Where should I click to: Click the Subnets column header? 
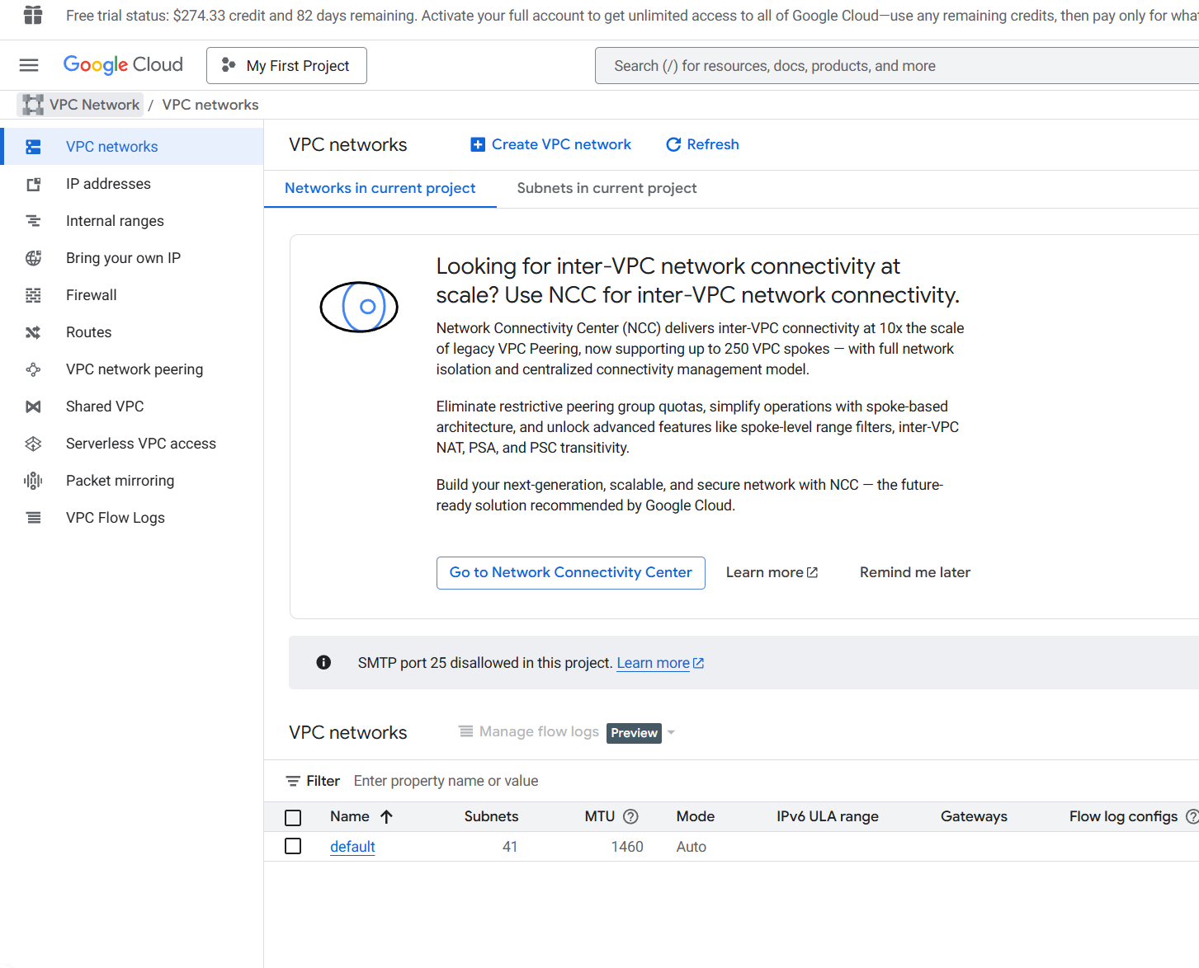491,816
